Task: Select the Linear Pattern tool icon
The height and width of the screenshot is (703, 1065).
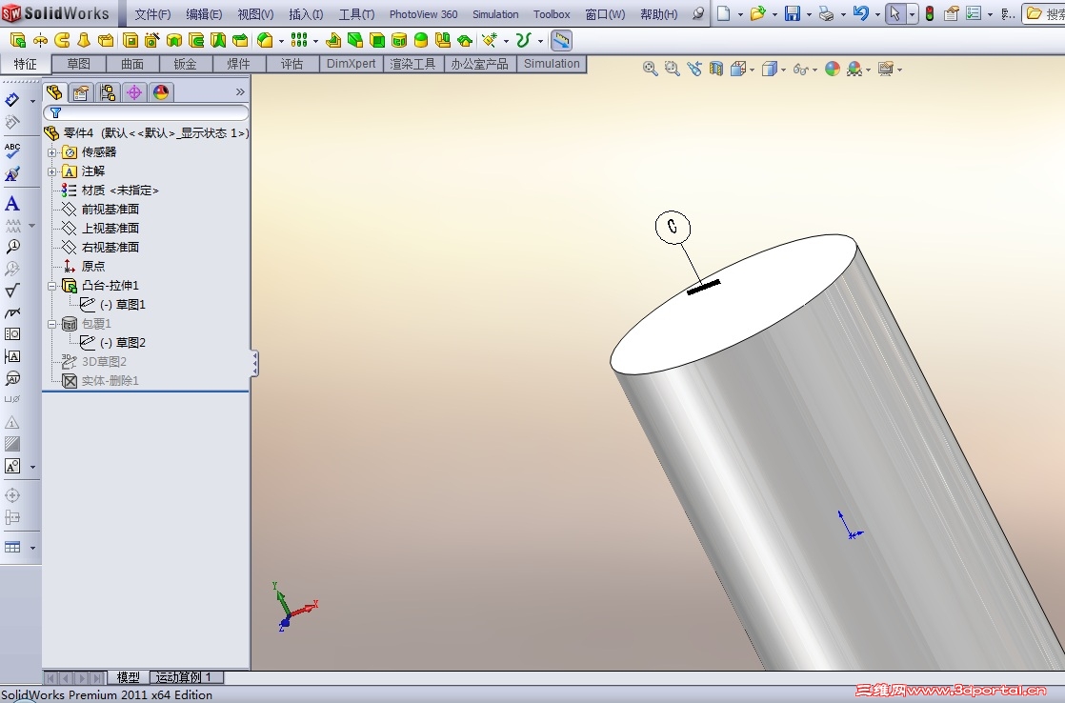Action: (x=299, y=41)
